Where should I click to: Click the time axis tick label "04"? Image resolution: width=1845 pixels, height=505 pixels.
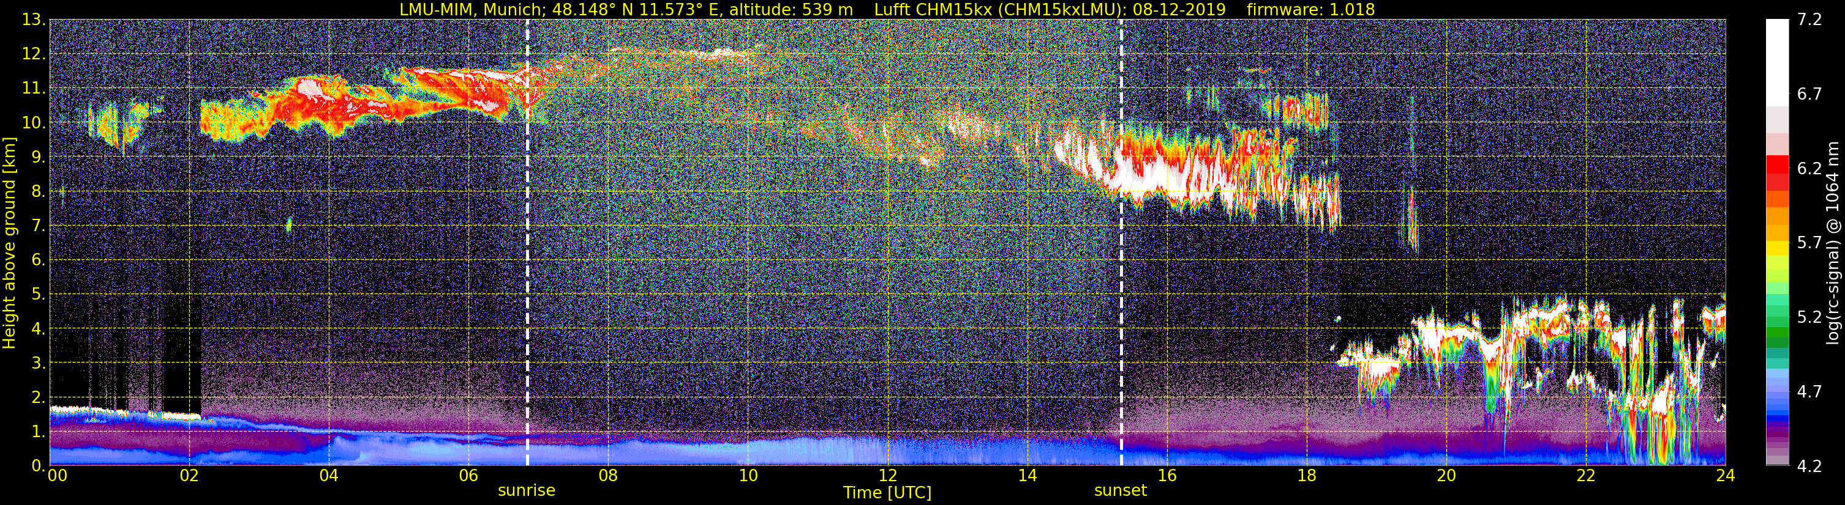(x=329, y=476)
